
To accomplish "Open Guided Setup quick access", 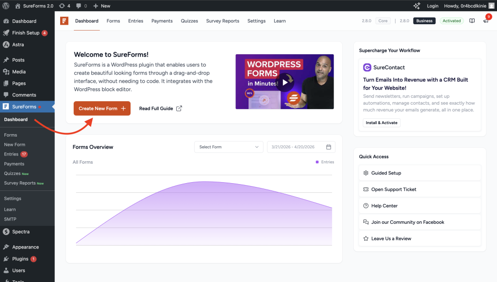I will (x=420, y=173).
